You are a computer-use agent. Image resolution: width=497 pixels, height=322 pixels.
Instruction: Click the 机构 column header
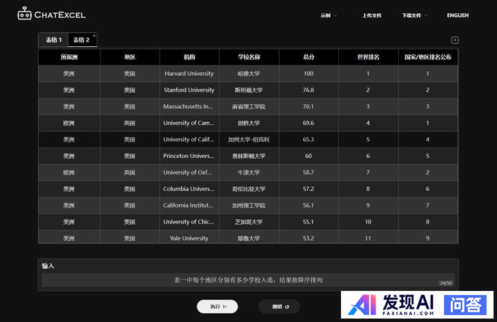click(189, 57)
